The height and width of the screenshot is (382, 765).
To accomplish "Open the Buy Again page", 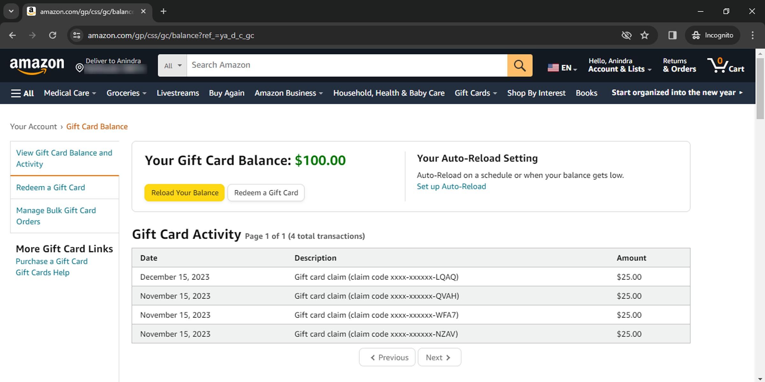I will pos(226,93).
